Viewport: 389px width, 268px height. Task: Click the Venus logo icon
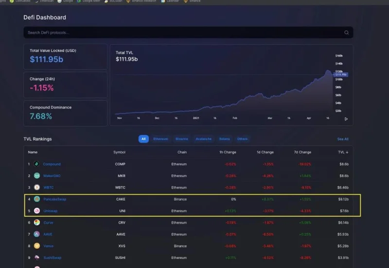click(x=37, y=246)
